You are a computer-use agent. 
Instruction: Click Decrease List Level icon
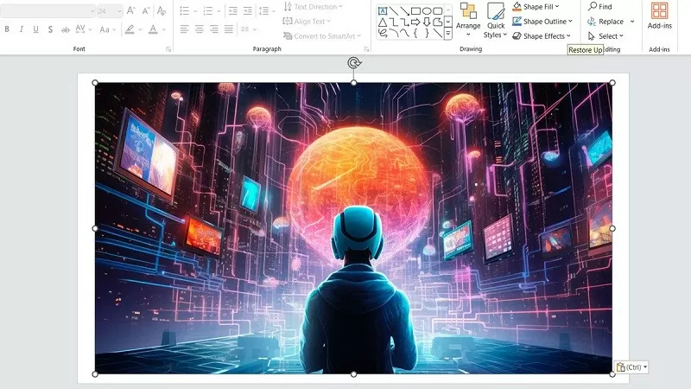233,10
